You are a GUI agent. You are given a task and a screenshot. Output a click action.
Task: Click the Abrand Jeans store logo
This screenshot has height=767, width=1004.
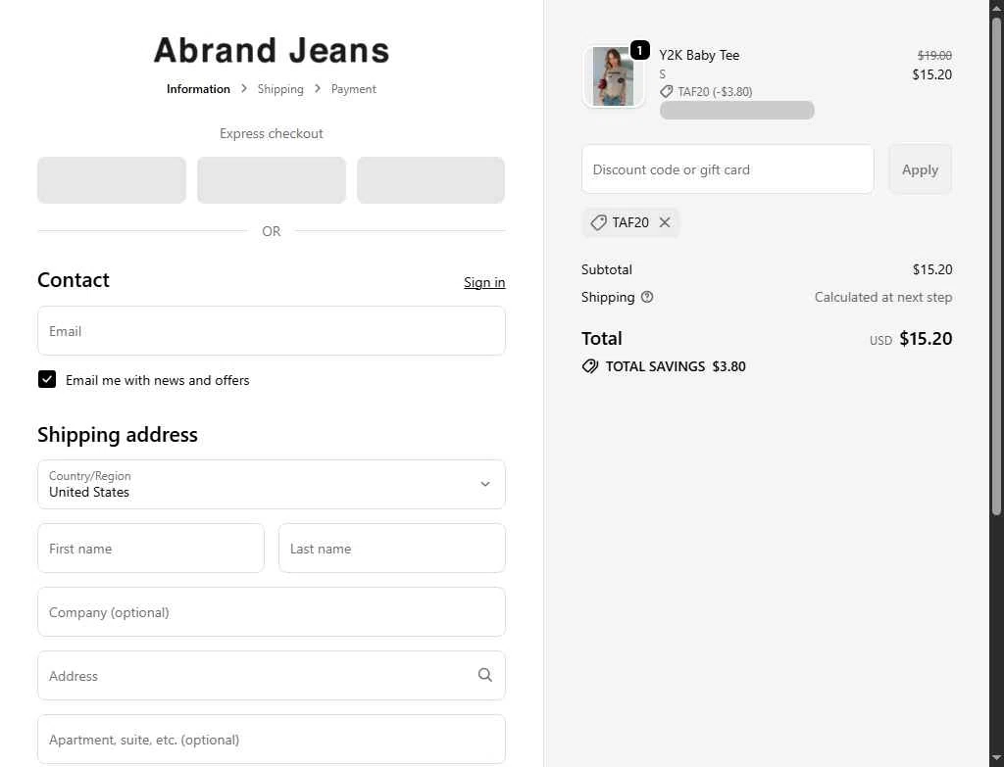272,51
